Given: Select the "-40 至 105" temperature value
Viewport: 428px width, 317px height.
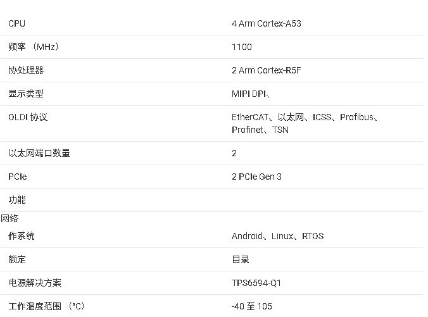Looking at the screenshot, I should coord(251,306).
